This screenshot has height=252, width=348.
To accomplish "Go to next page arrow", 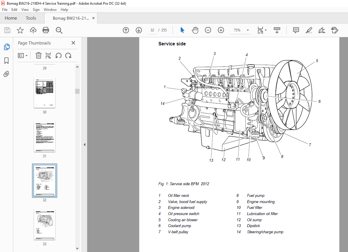I will pos(139,30).
